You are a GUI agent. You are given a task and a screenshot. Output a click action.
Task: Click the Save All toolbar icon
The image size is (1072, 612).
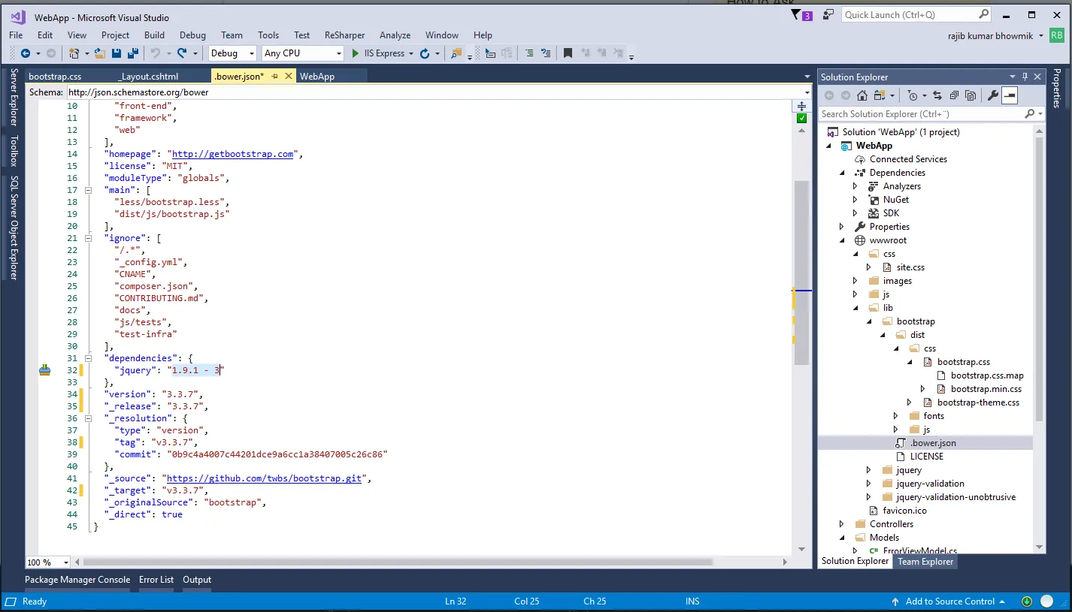coord(132,53)
